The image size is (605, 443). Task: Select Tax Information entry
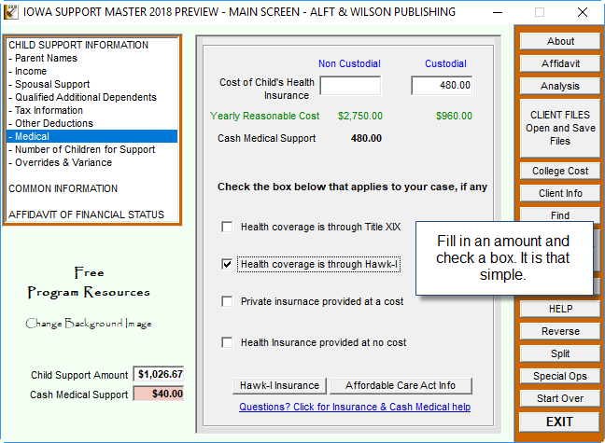pyautogui.click(x=91, y=110)
